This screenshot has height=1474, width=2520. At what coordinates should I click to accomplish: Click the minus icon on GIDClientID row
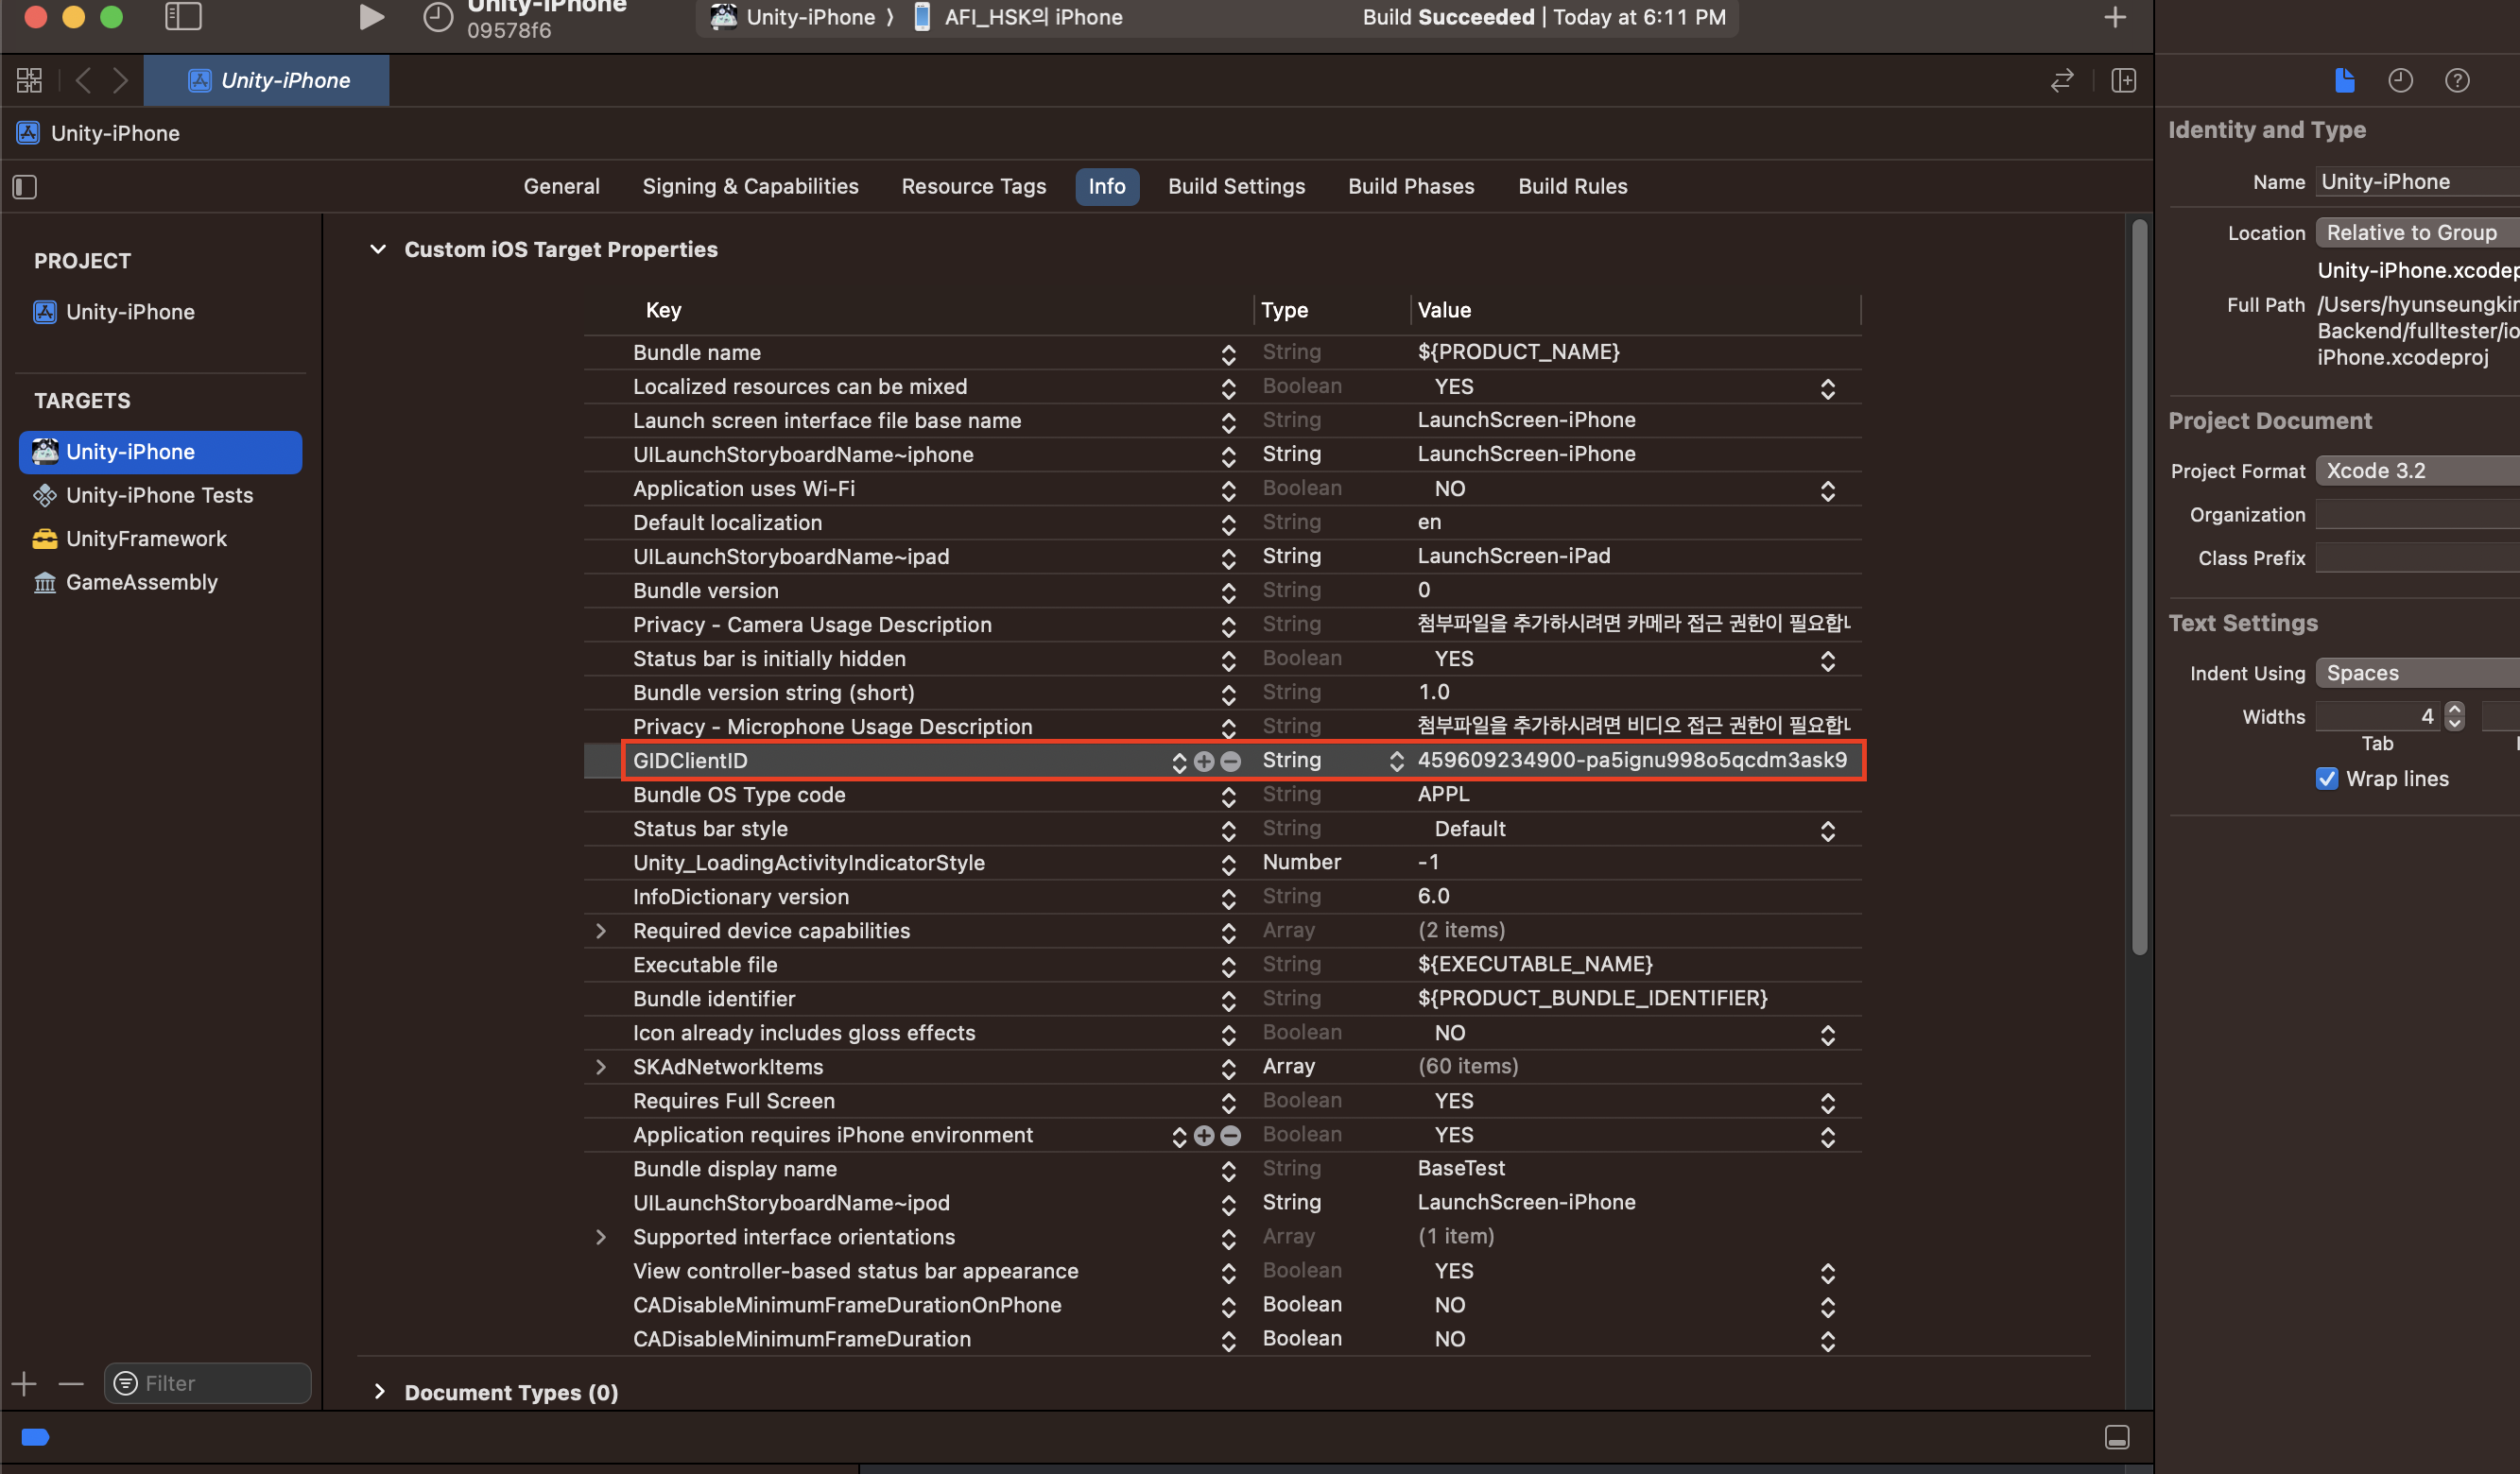tap(1231, 762)
